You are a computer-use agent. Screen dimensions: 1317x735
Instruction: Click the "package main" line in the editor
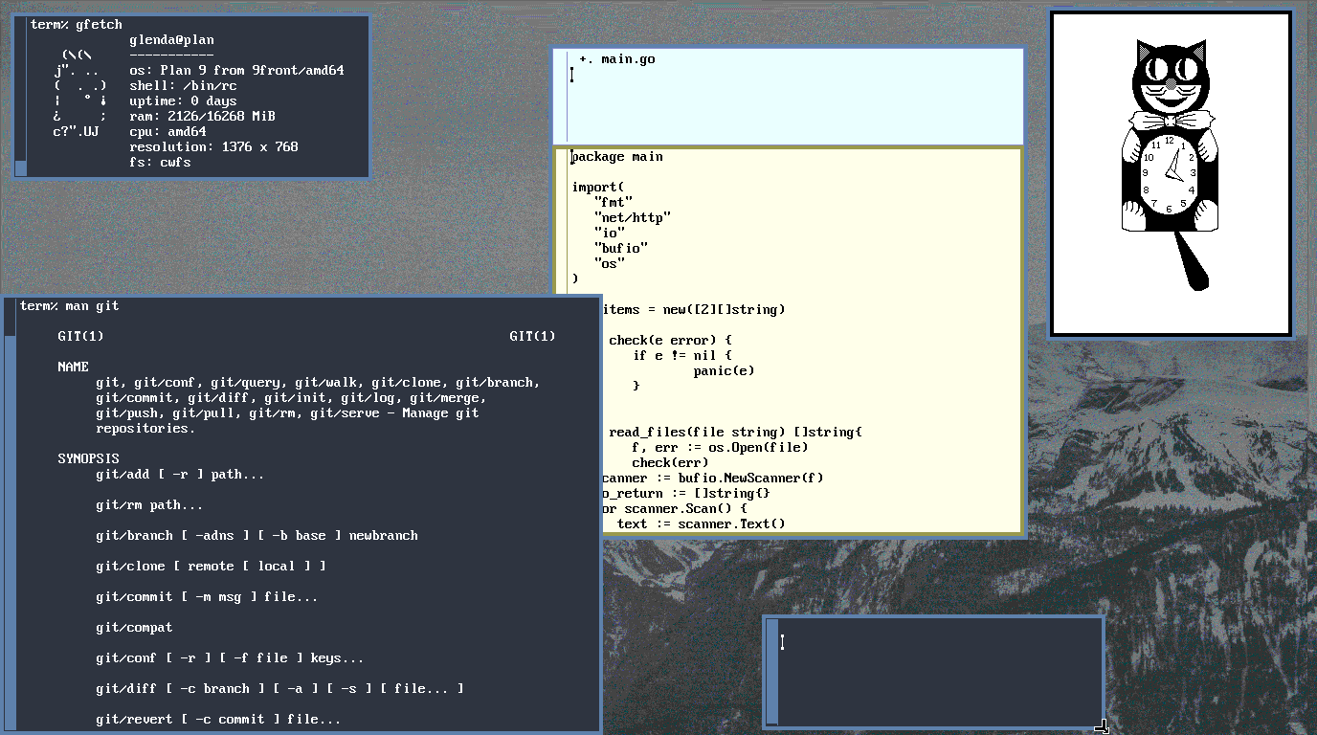pos(617,157)
